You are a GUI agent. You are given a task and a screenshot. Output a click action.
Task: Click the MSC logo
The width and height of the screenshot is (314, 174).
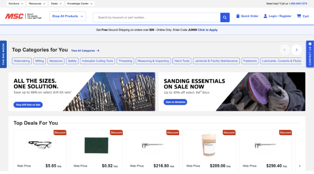coord(23,16)
